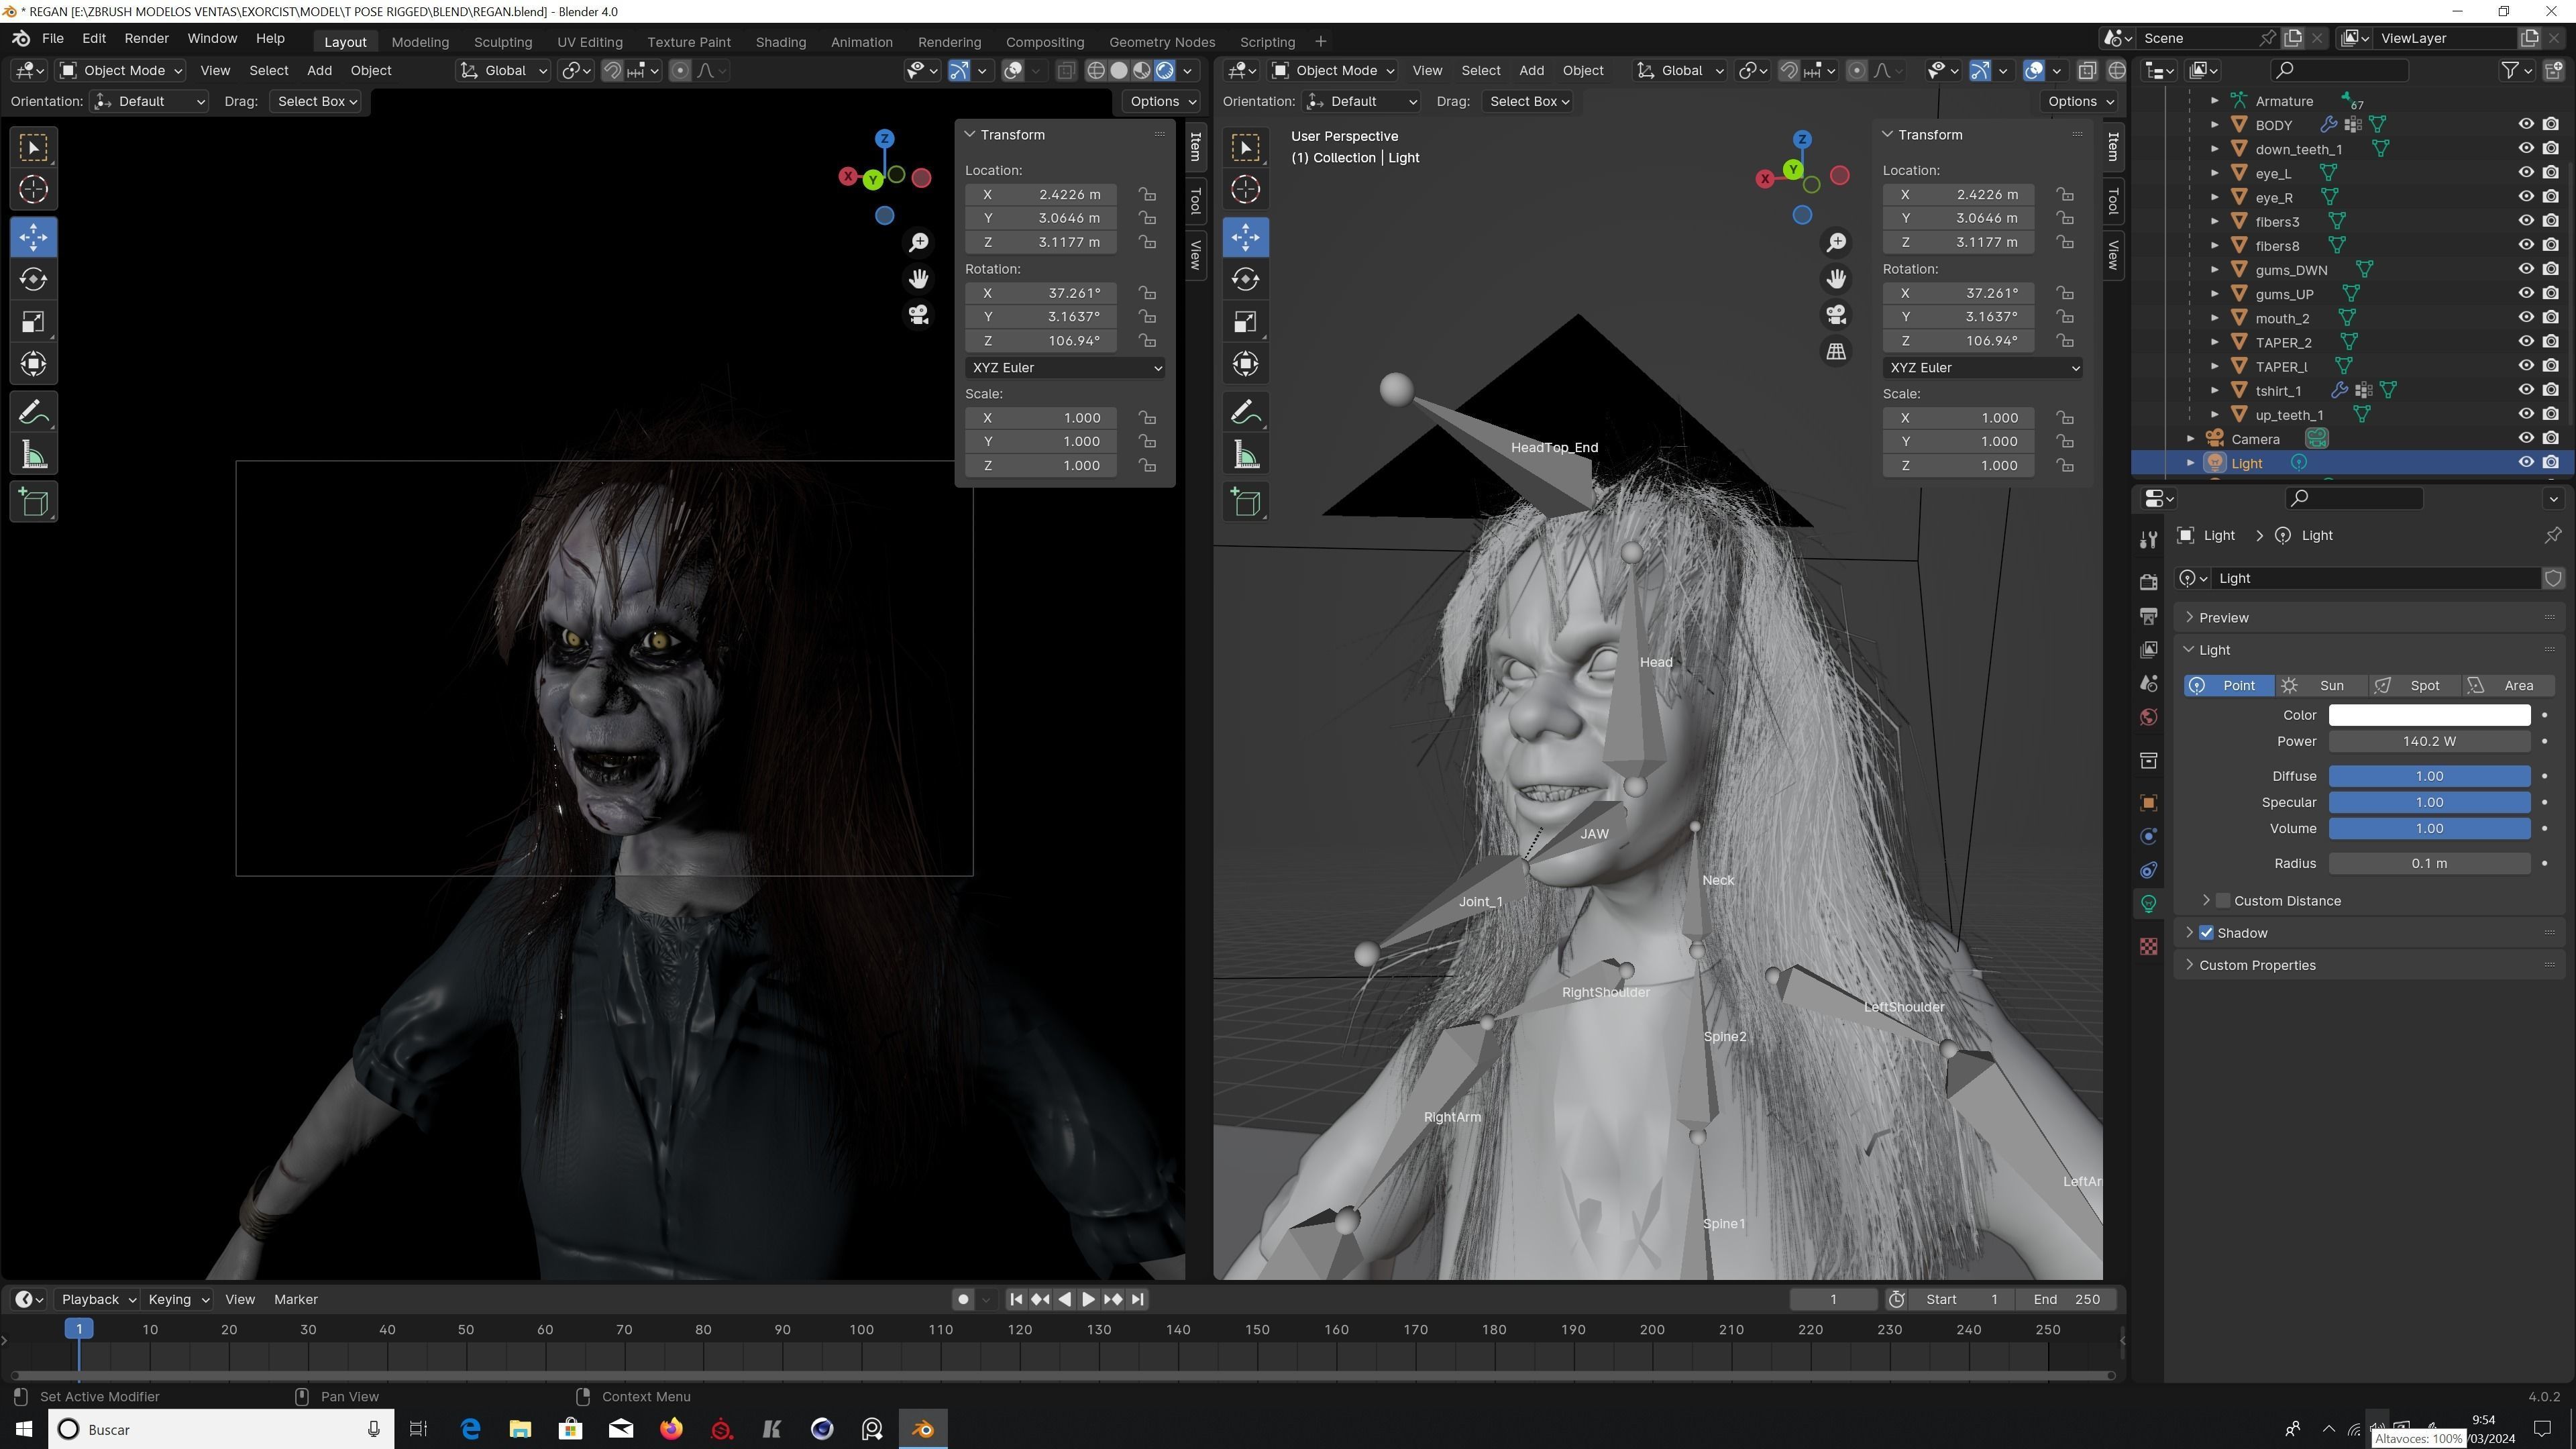
Task: Switch to the Geometry Nodes workspace tab
Action: click(x=1162, y=42)
